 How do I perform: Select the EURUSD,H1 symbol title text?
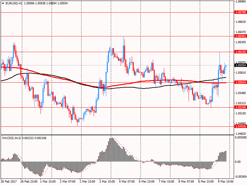14,3
